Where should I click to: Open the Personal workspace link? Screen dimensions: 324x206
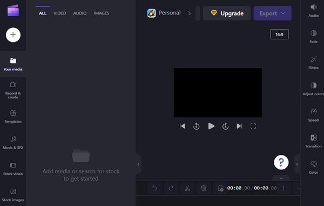170,13
